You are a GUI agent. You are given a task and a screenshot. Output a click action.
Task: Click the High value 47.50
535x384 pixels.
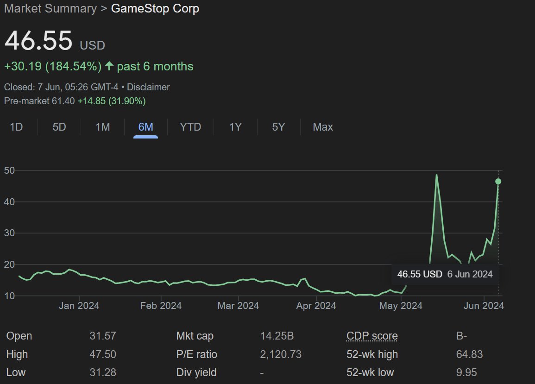(x=103, y=354)
